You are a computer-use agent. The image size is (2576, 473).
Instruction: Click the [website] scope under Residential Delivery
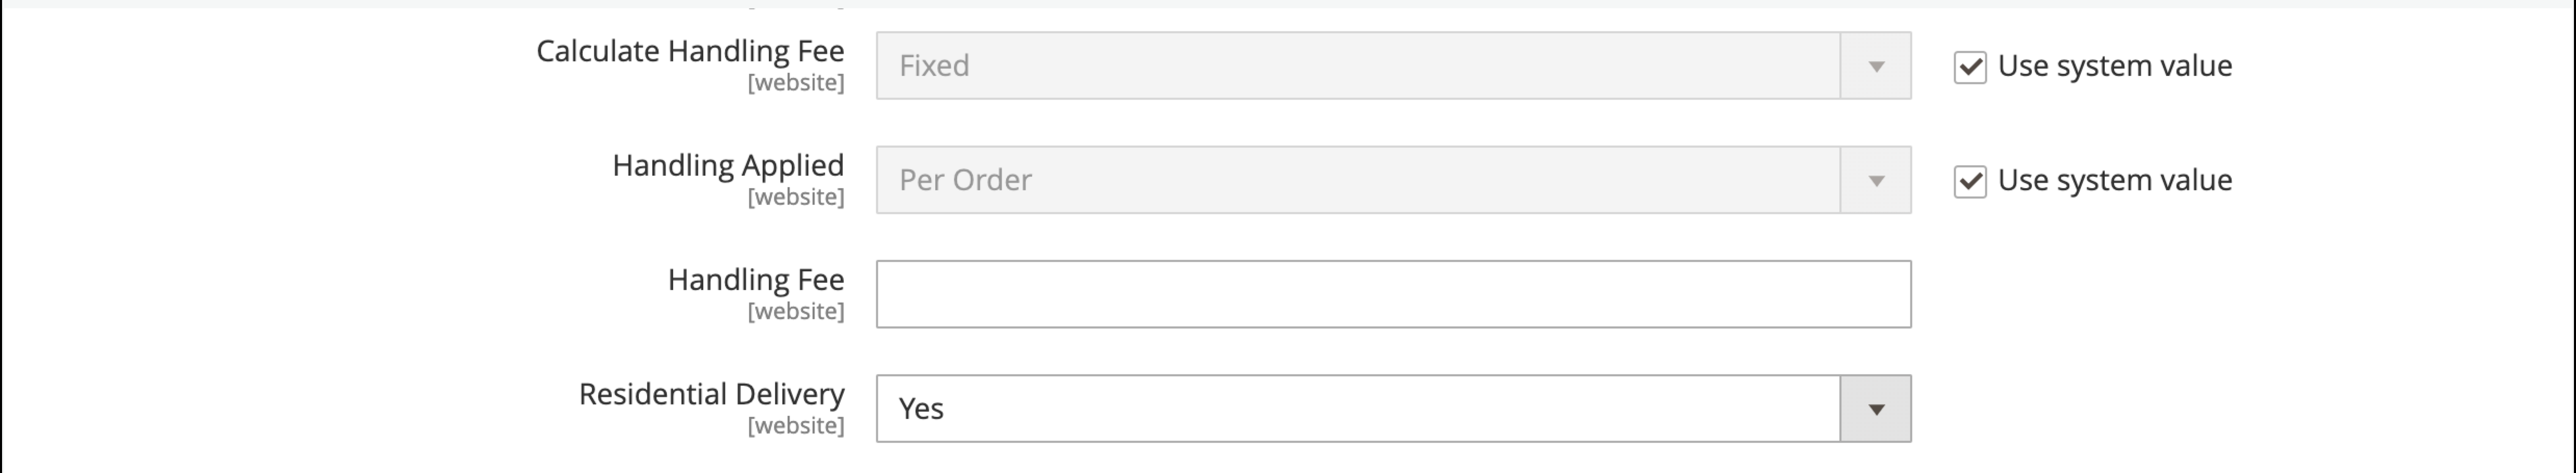tap(796, 425)
